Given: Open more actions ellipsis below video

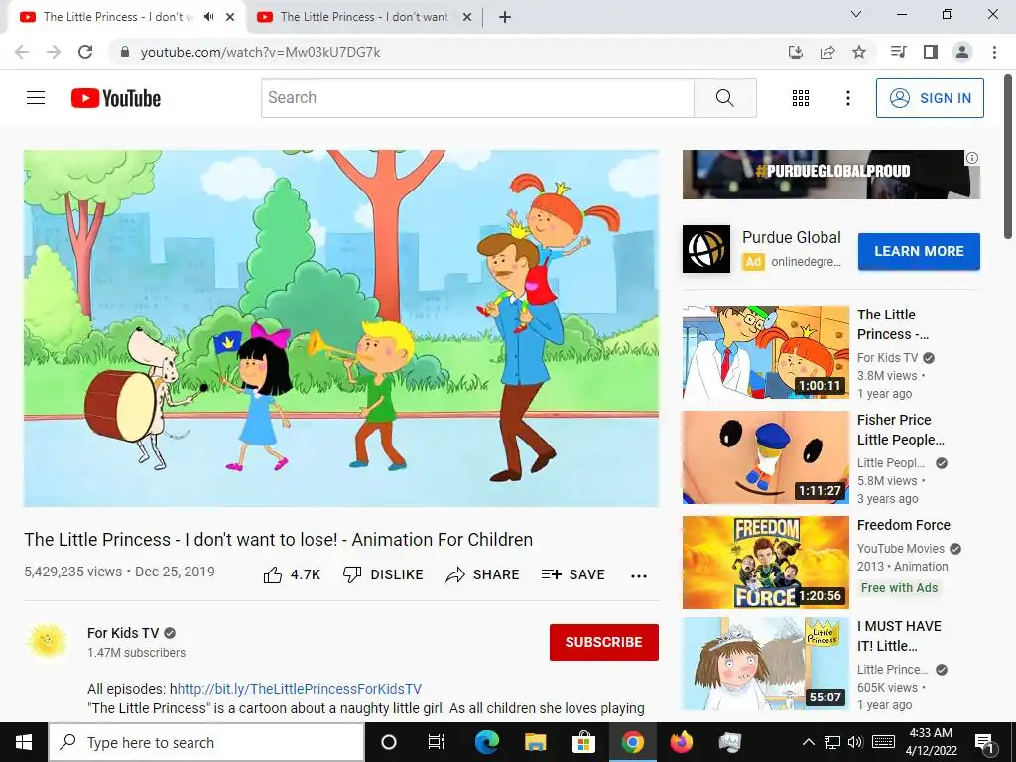Looking at the screenshot, I should click(639, 576).
